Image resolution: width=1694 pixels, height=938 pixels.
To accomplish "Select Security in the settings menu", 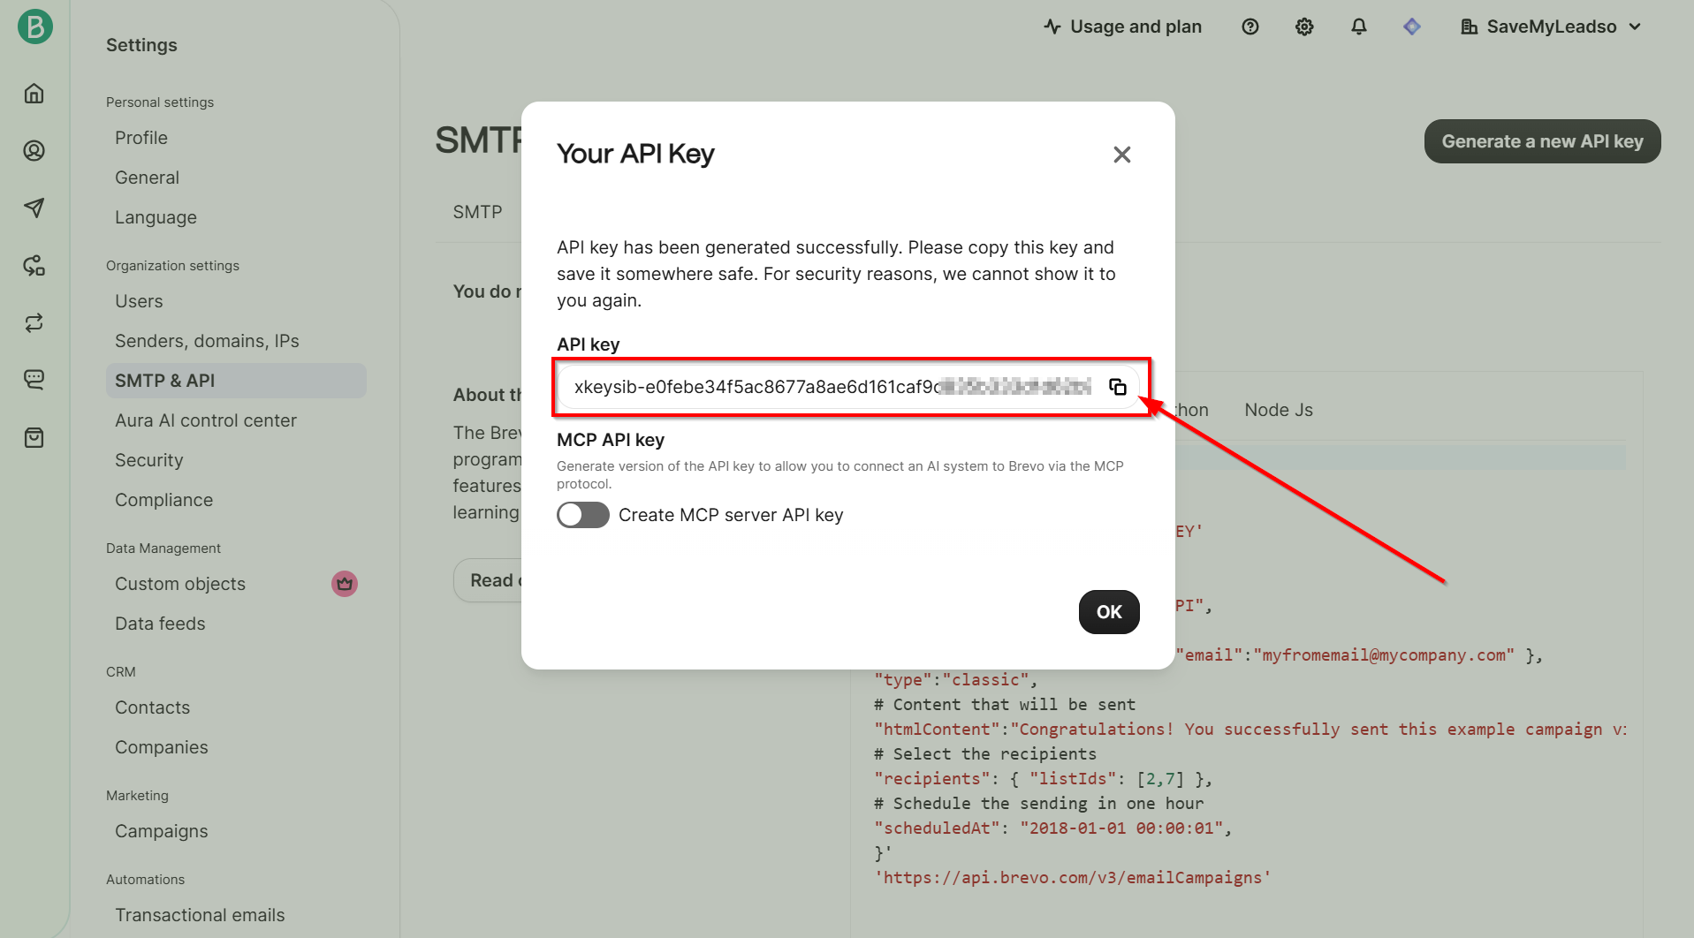I will click(x=149, y=460).
